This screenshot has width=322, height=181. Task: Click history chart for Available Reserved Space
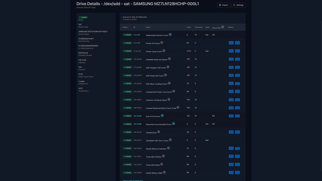234,59
